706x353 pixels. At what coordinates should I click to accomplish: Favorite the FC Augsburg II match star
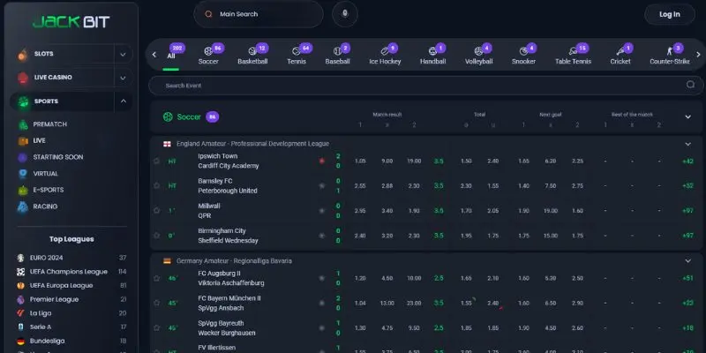[156, 278]
